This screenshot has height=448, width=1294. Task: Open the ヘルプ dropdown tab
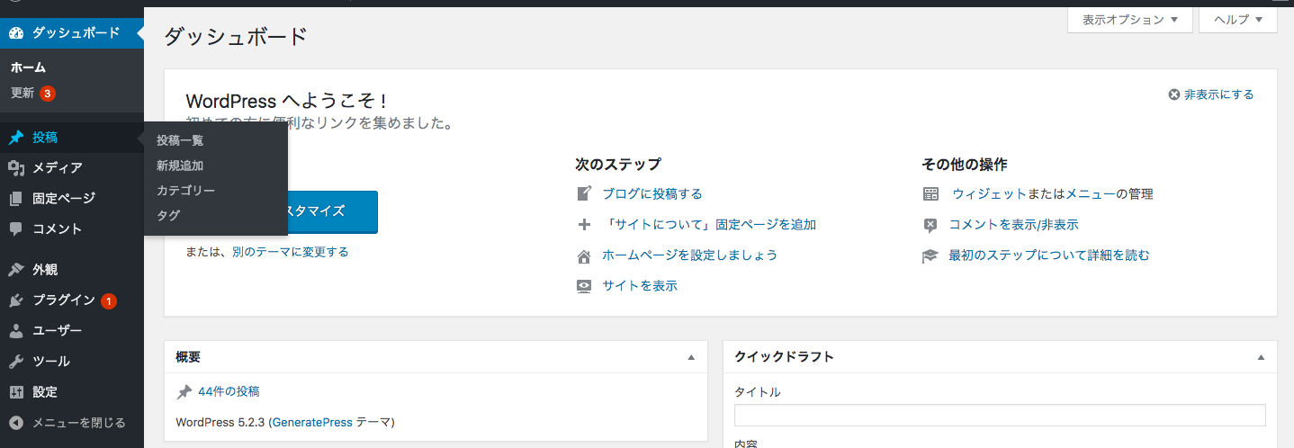[x=1238, y=20]
